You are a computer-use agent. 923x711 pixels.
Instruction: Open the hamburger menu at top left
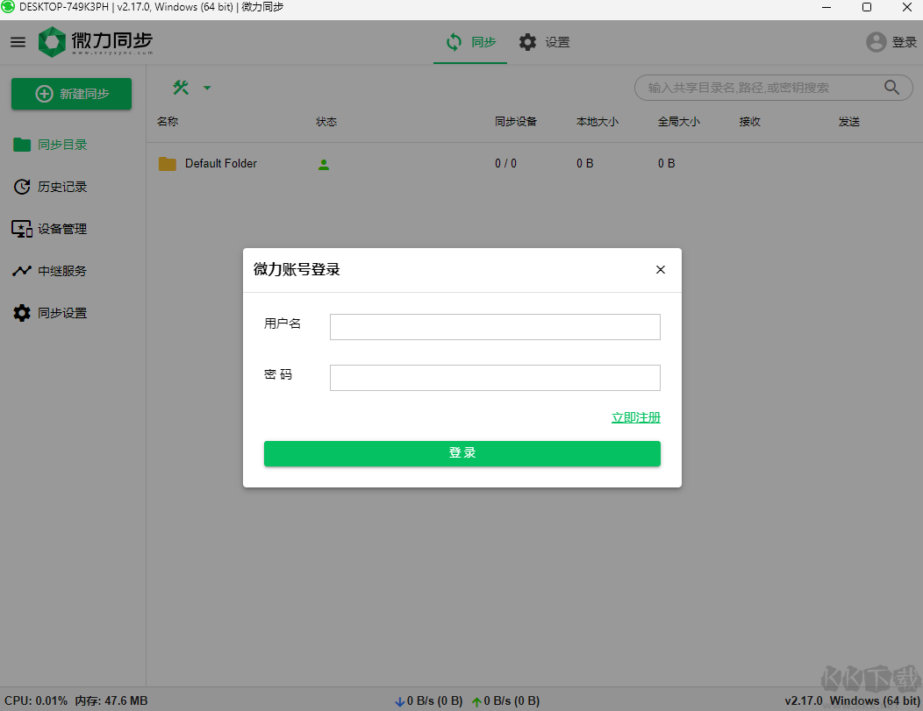[x=18, y=41]
